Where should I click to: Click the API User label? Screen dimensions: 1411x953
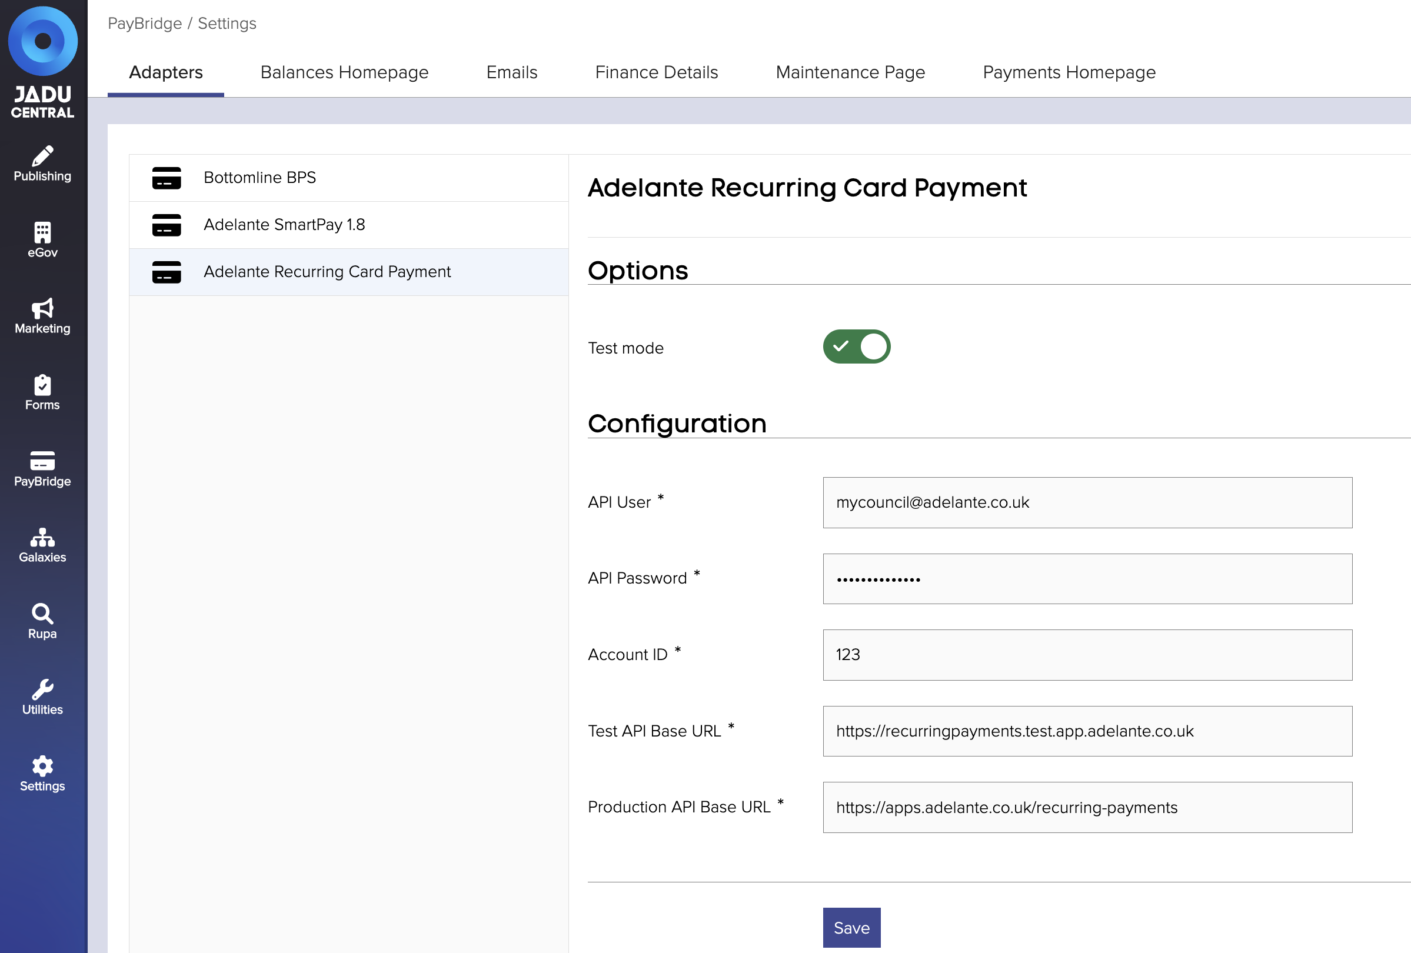pyautogui.click(x=618, y=502)
